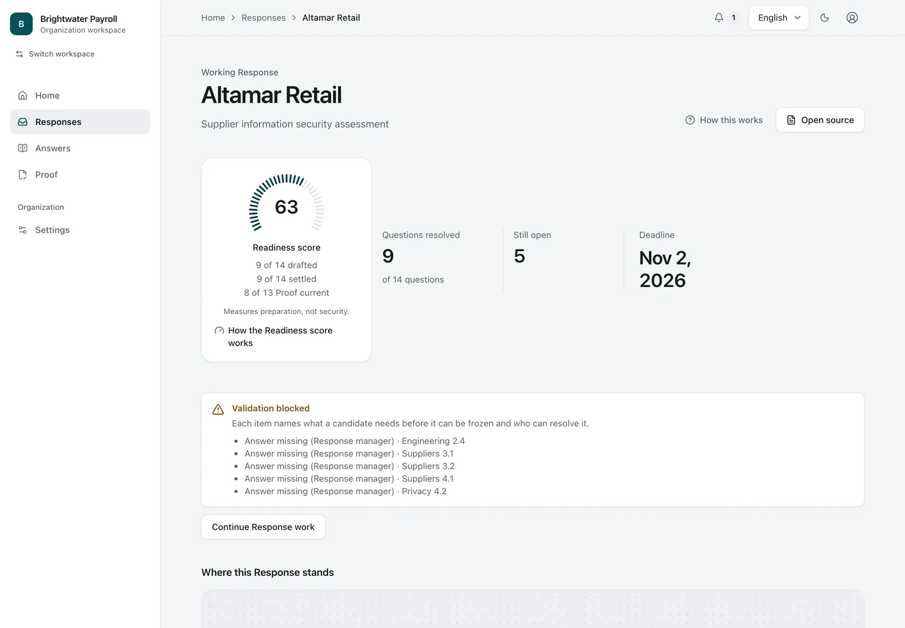Click the Suppliers 4.1 missing answer item
Image resolution: width=905 pixels, height=628 pixels.
pyautogui.click(x=349, y=479)
